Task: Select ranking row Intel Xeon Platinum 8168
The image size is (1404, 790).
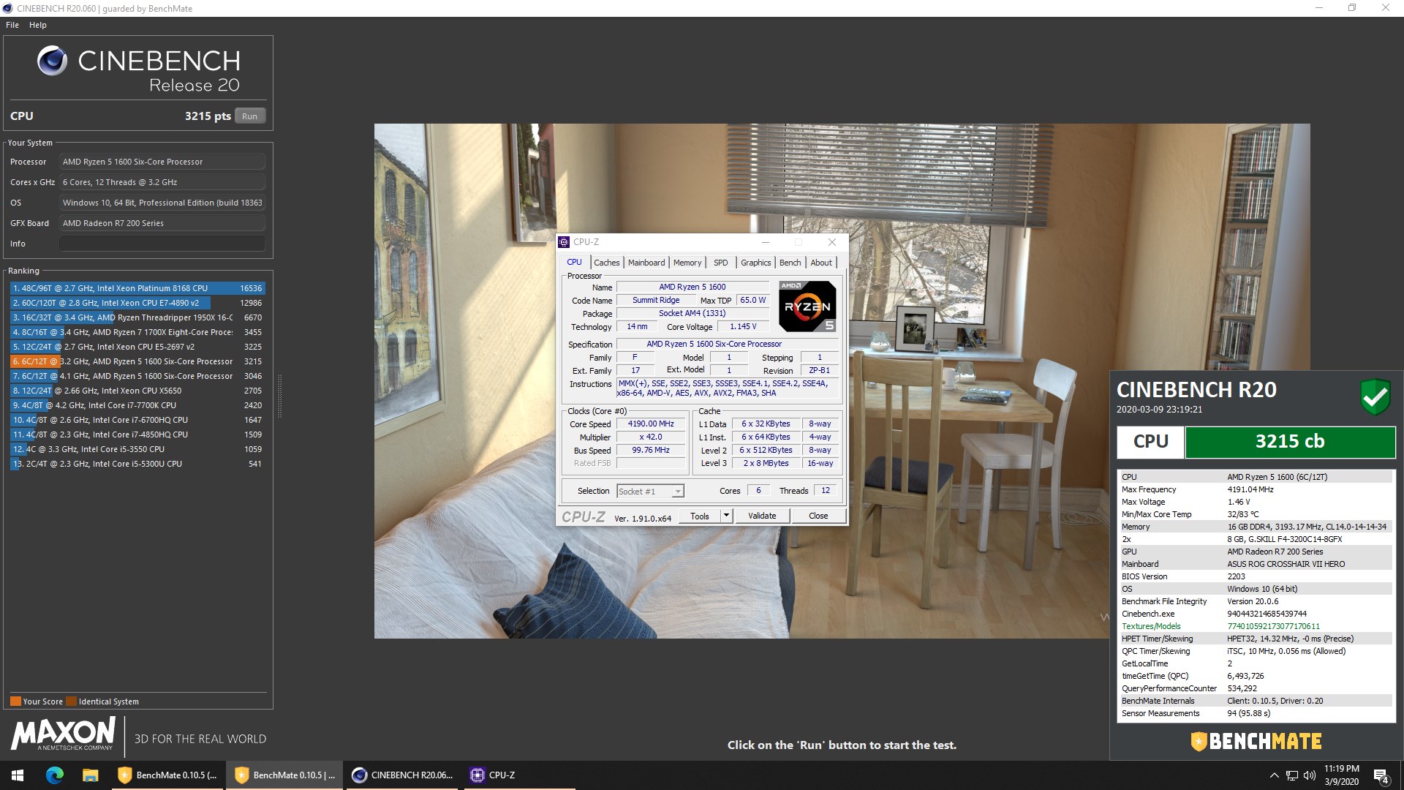Action: (x=137, y=288)
